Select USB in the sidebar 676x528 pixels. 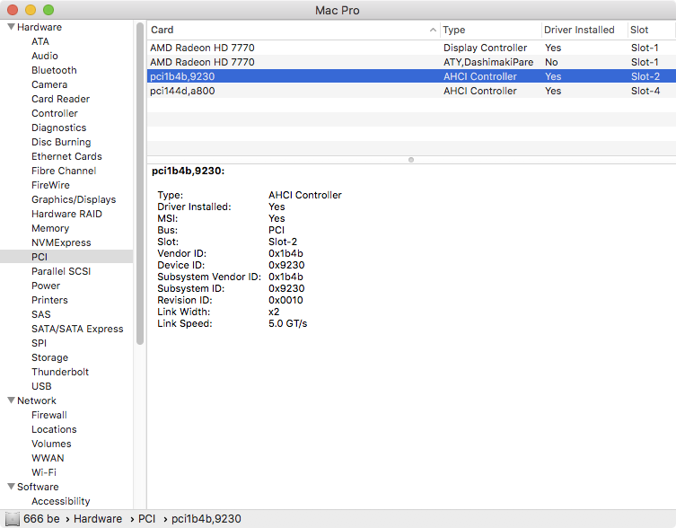click(x=41, y=386)
